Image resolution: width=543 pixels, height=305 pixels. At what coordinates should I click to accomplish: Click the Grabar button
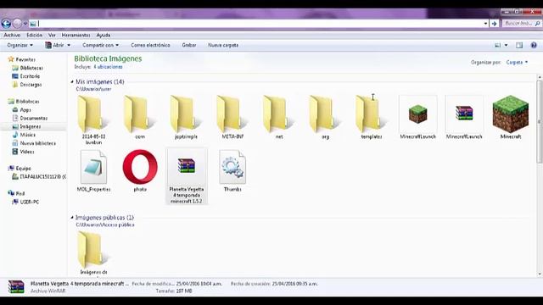[x=189, y=45]
